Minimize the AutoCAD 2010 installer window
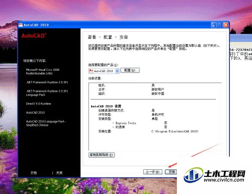The height and width of the screenshot is (194, 252). [214, 25]
